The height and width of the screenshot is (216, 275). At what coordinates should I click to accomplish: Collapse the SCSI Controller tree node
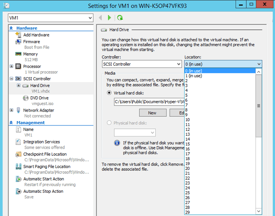tap(12, 79)
